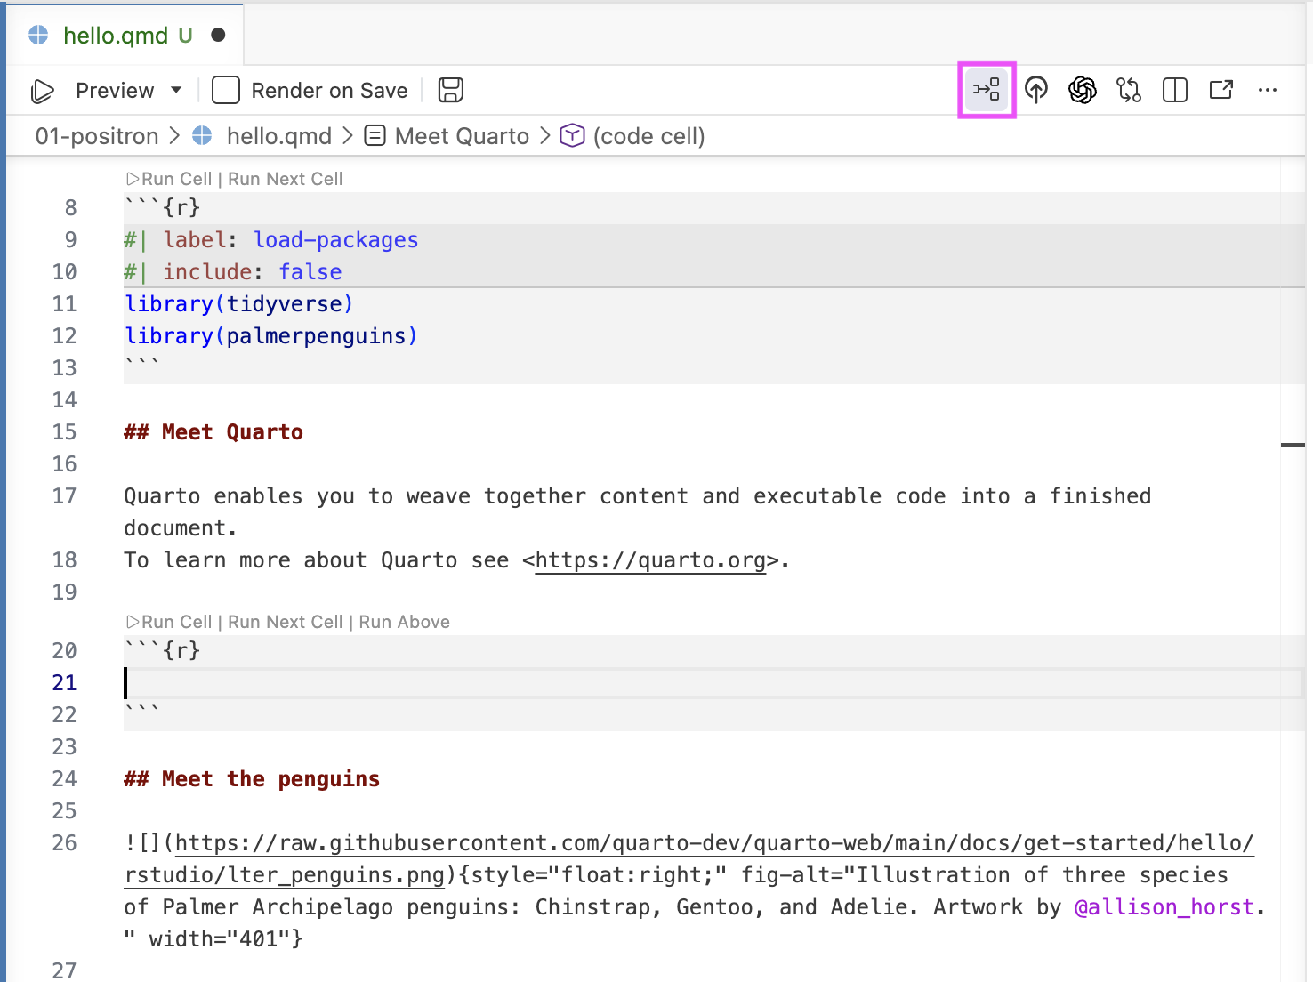Viewport: 1313px width, 982px height.
Task: Click the ## Meet Quarto heading
Action: [213, 432]
